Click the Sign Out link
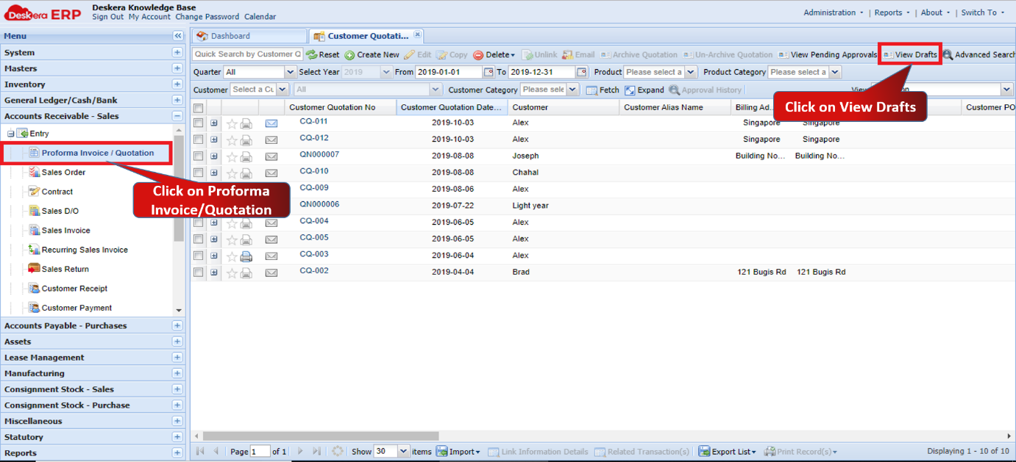The image size is (1016, 462). pos(108,17)
